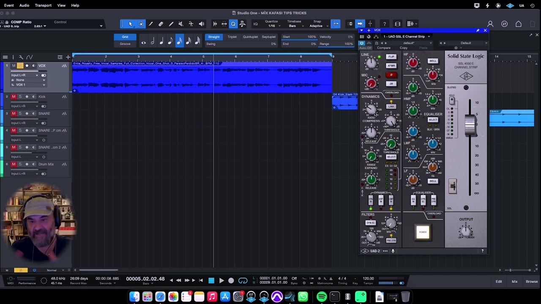Adjust the SSL channel strip fader
Screen dimensions: 541x304
pyautogui.click(x=470, y=125)
